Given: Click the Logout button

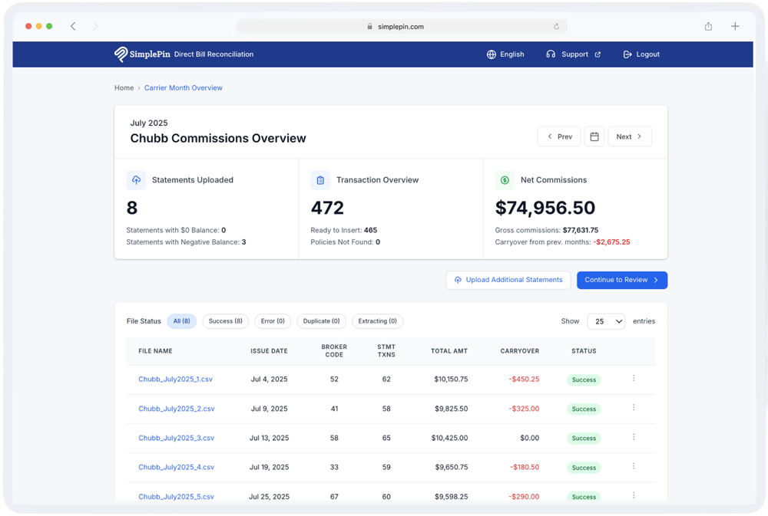Looking at the screenshot, I should pos(641,54).
